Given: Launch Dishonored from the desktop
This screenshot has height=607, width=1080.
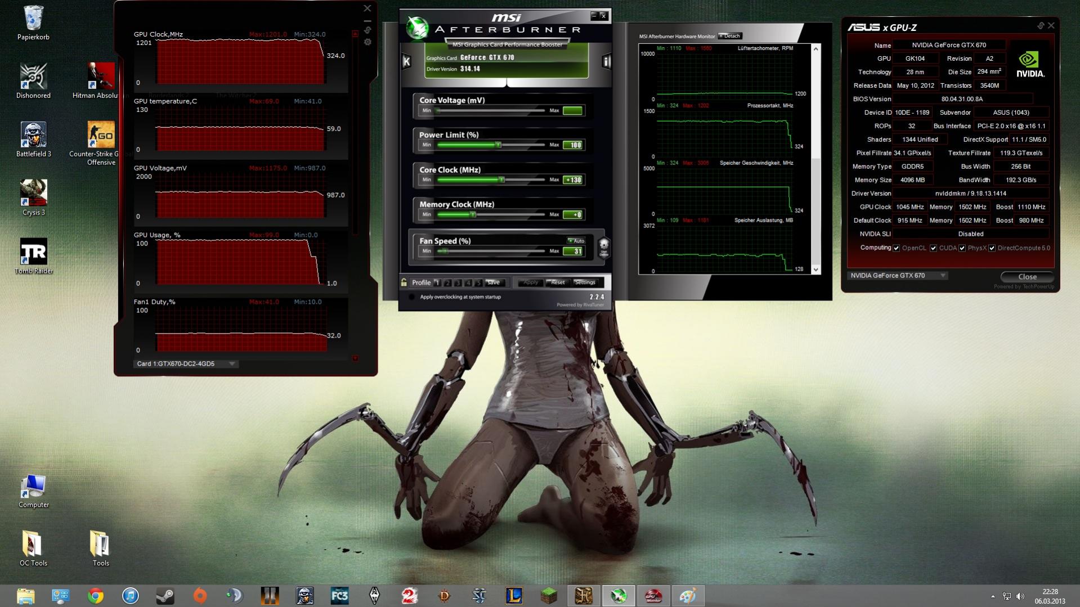Looking at the screenshot, I should pyautogui.click(x=33, y=81).
